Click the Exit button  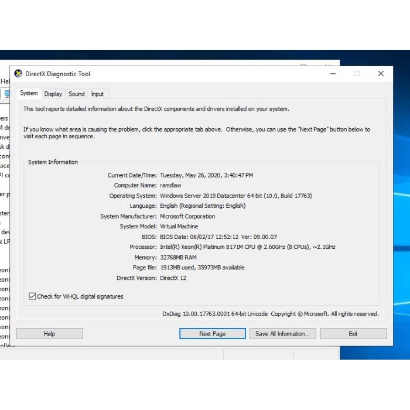tap(353, 334)
